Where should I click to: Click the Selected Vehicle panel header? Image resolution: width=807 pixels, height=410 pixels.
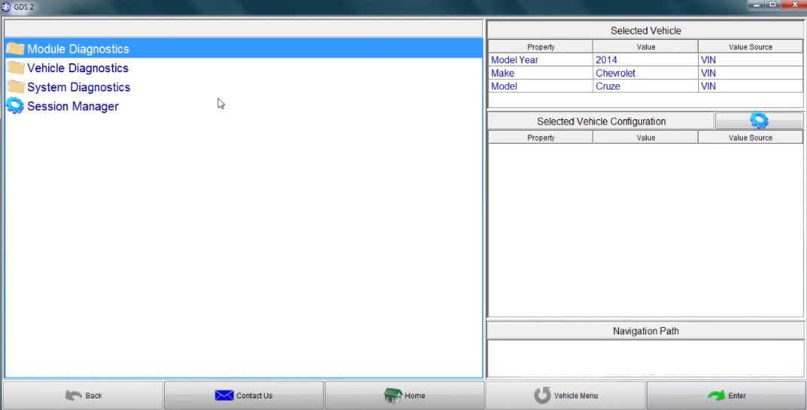click(645, 30)
